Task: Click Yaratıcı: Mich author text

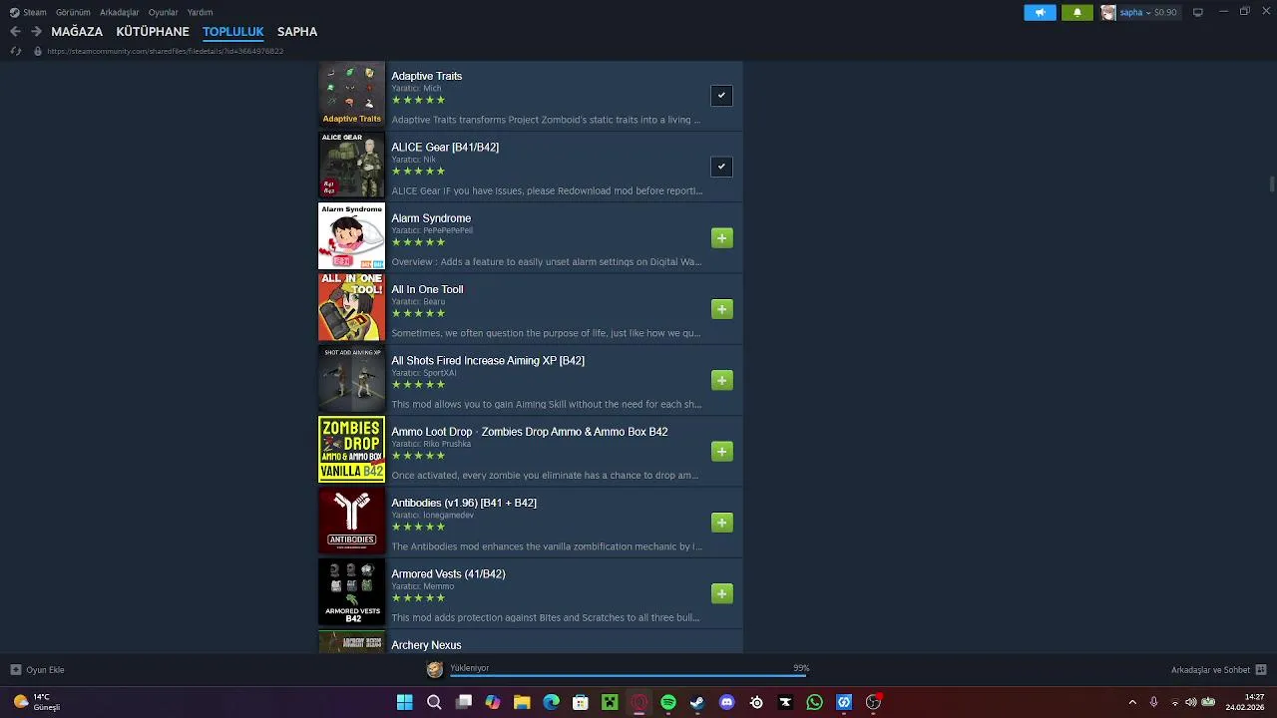Action: 416,88
